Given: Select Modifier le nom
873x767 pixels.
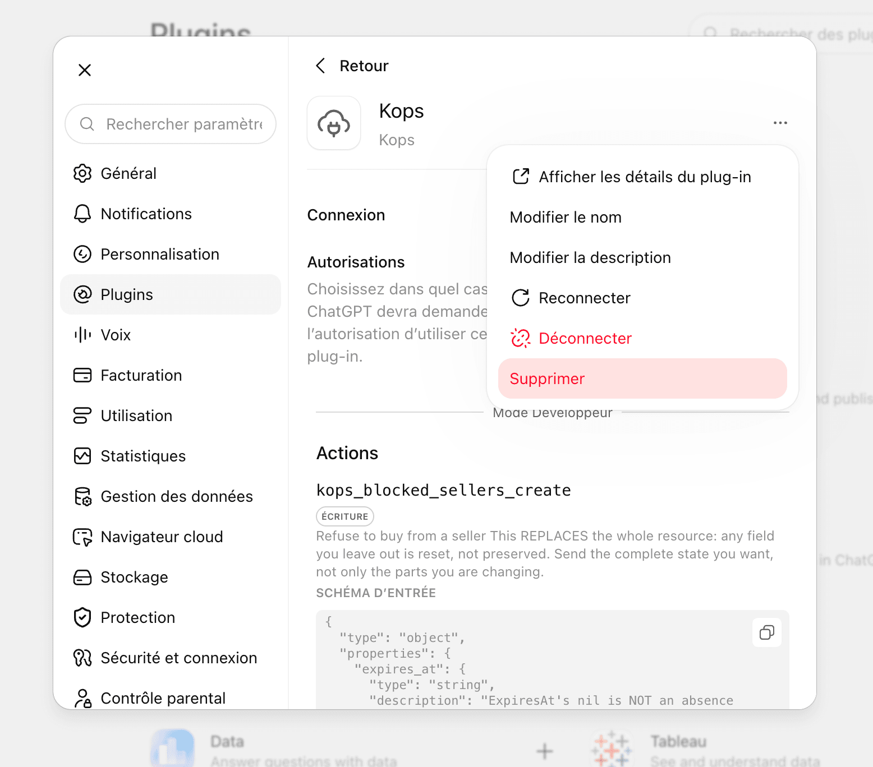Looking at the screenshot, I should click(x=642, y=217).
